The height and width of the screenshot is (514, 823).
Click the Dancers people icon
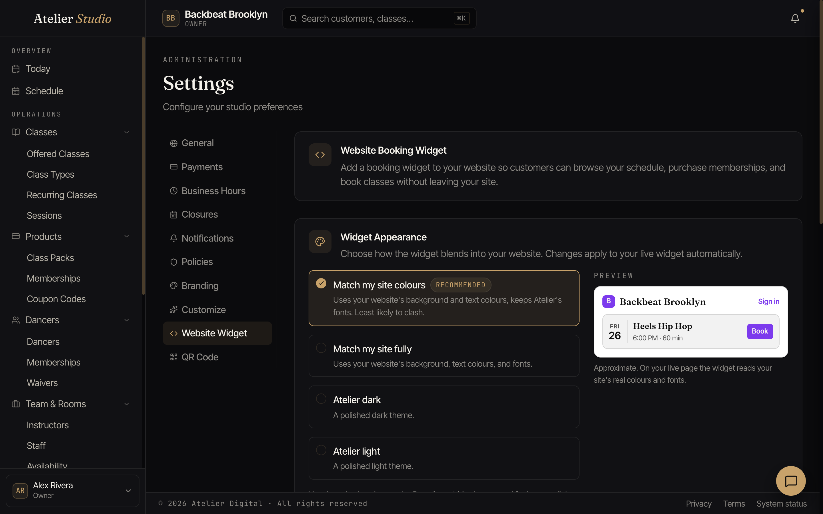tap(16, 320)
